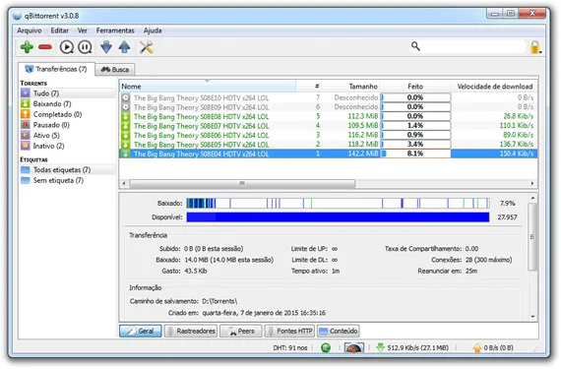Screen dimensions: 561x369
Task: Switch to the Transferências (7) tab
Action: point(56,69)
